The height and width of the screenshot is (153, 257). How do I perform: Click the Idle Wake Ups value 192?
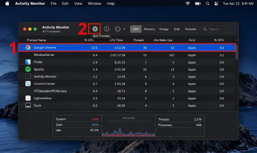pos(172,55)
